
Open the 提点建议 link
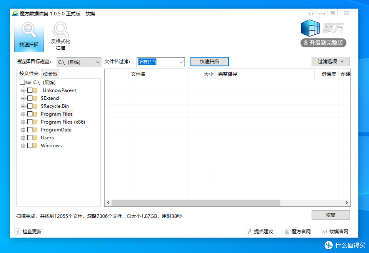pos(263,232)
